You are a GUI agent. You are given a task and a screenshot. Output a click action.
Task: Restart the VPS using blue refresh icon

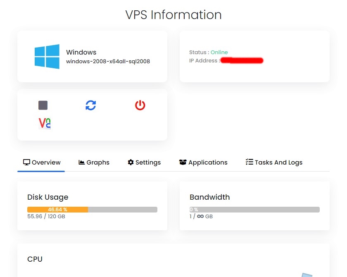click(91, 105)
